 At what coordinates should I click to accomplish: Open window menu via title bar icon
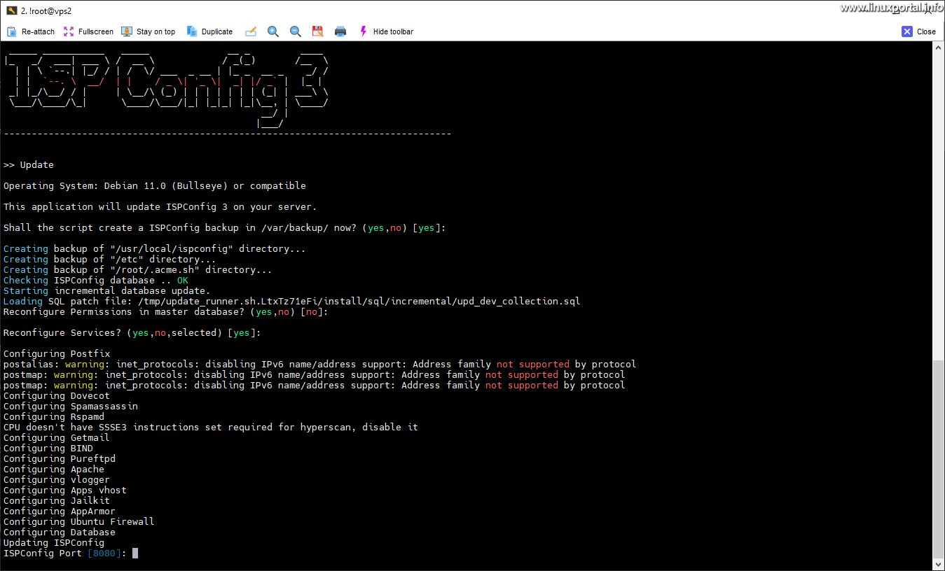pos(11,10)
